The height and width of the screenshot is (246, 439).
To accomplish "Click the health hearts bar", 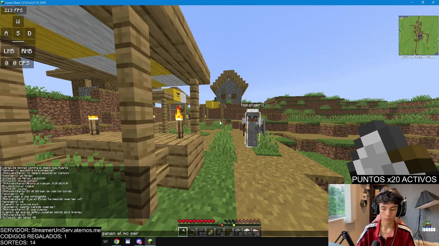I will (196, 221).
